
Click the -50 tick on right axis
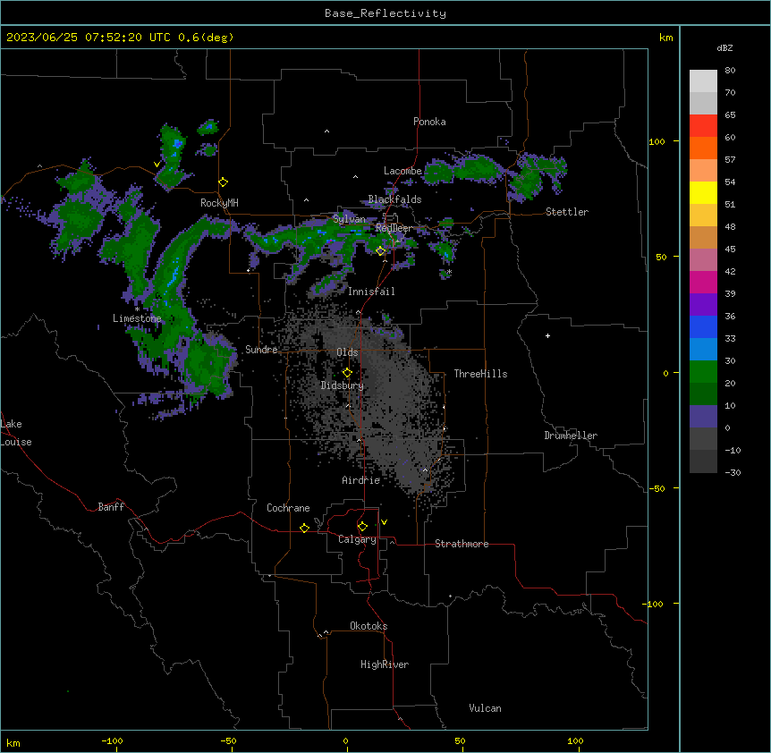[x=657, y=488]
